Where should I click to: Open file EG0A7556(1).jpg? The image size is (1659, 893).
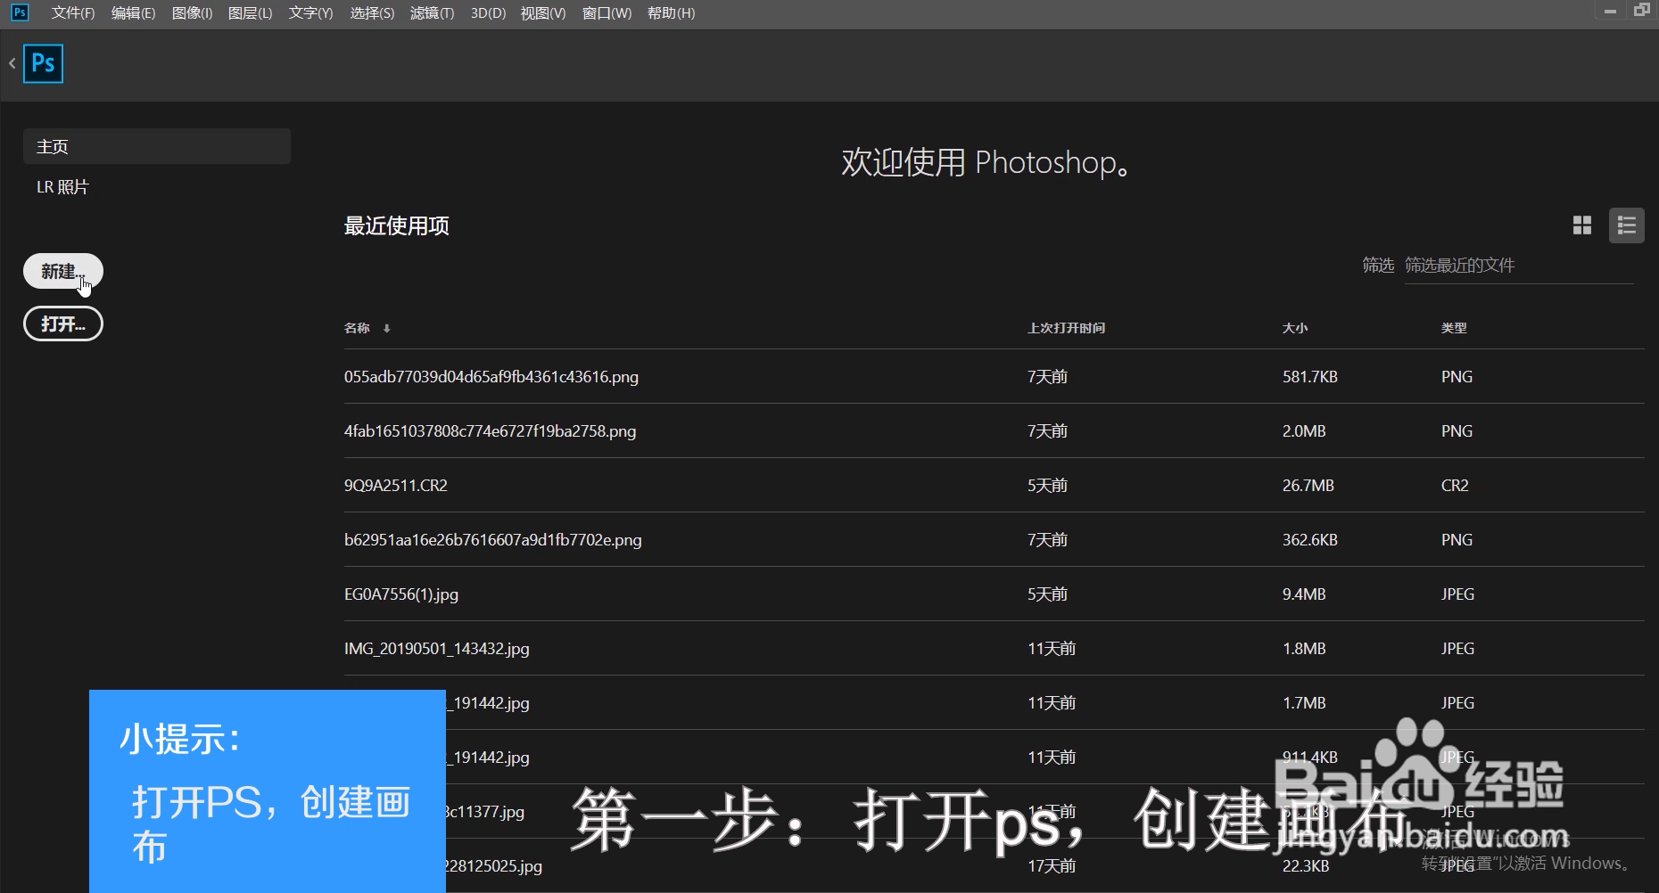401,594
